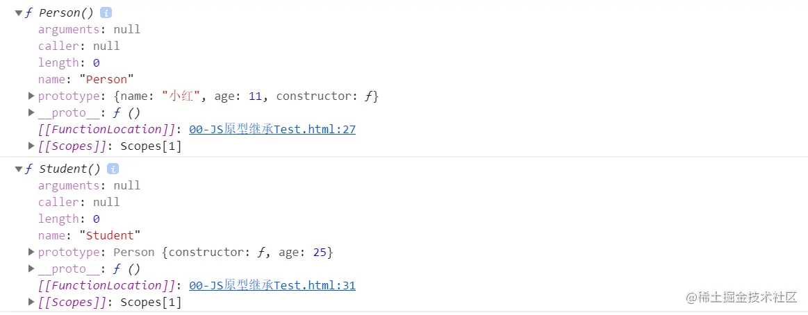
Task: Collapse the Student() function object
Action: 19,169
